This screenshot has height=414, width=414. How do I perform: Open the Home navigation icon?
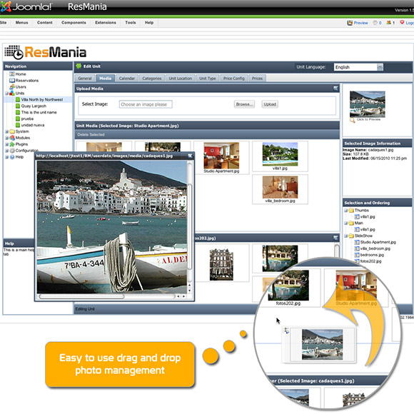(12, 74)
